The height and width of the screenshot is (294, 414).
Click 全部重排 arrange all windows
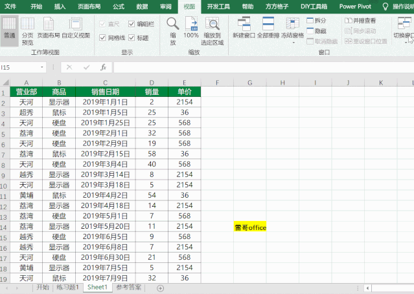pos(268,28)
